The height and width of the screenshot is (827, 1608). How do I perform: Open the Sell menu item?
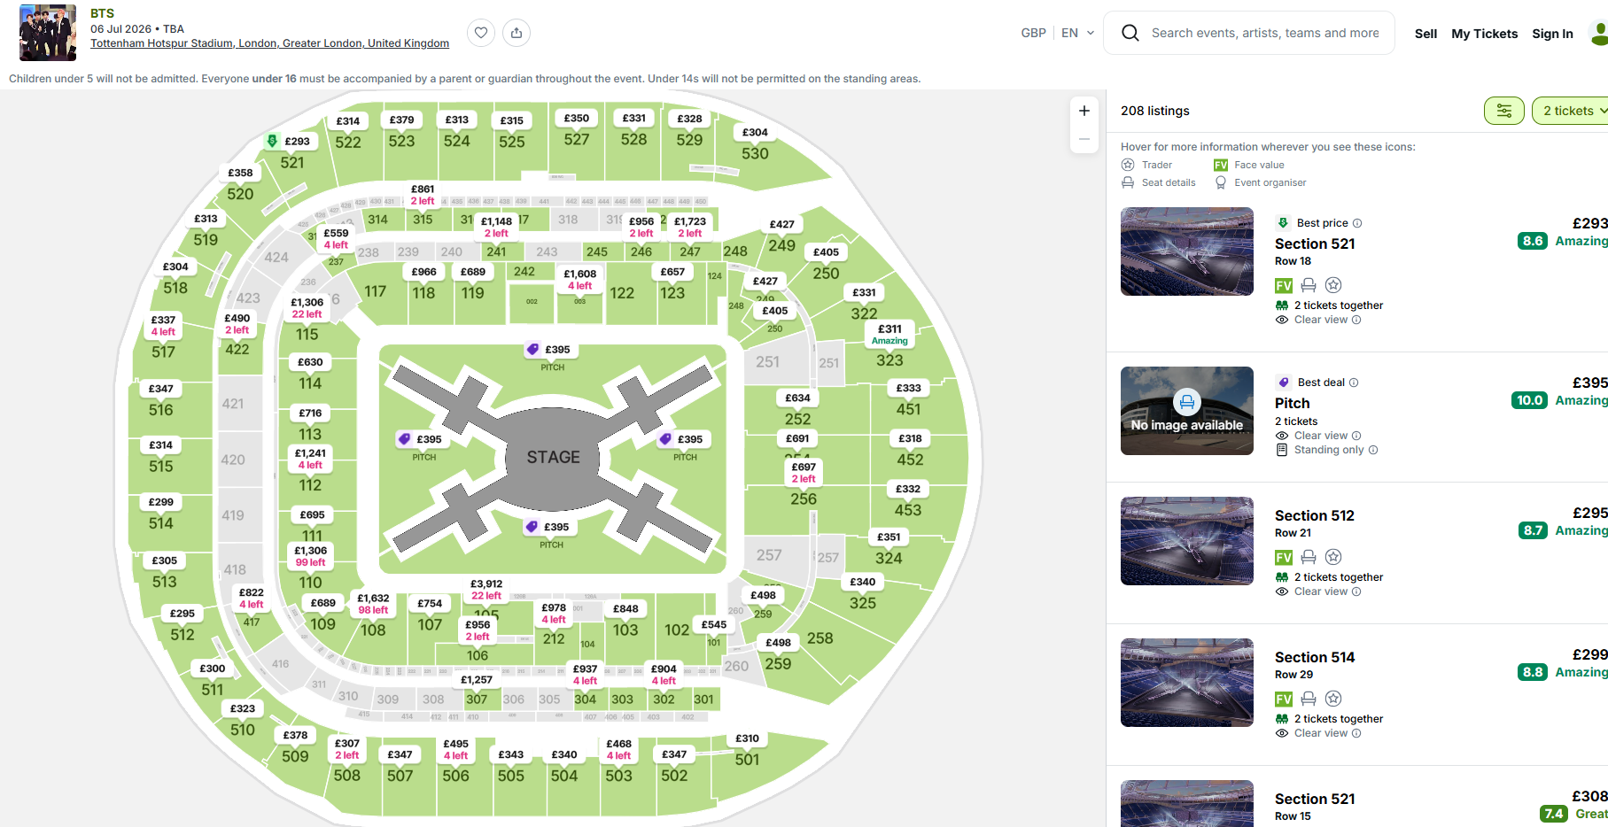pos(1425,34)
